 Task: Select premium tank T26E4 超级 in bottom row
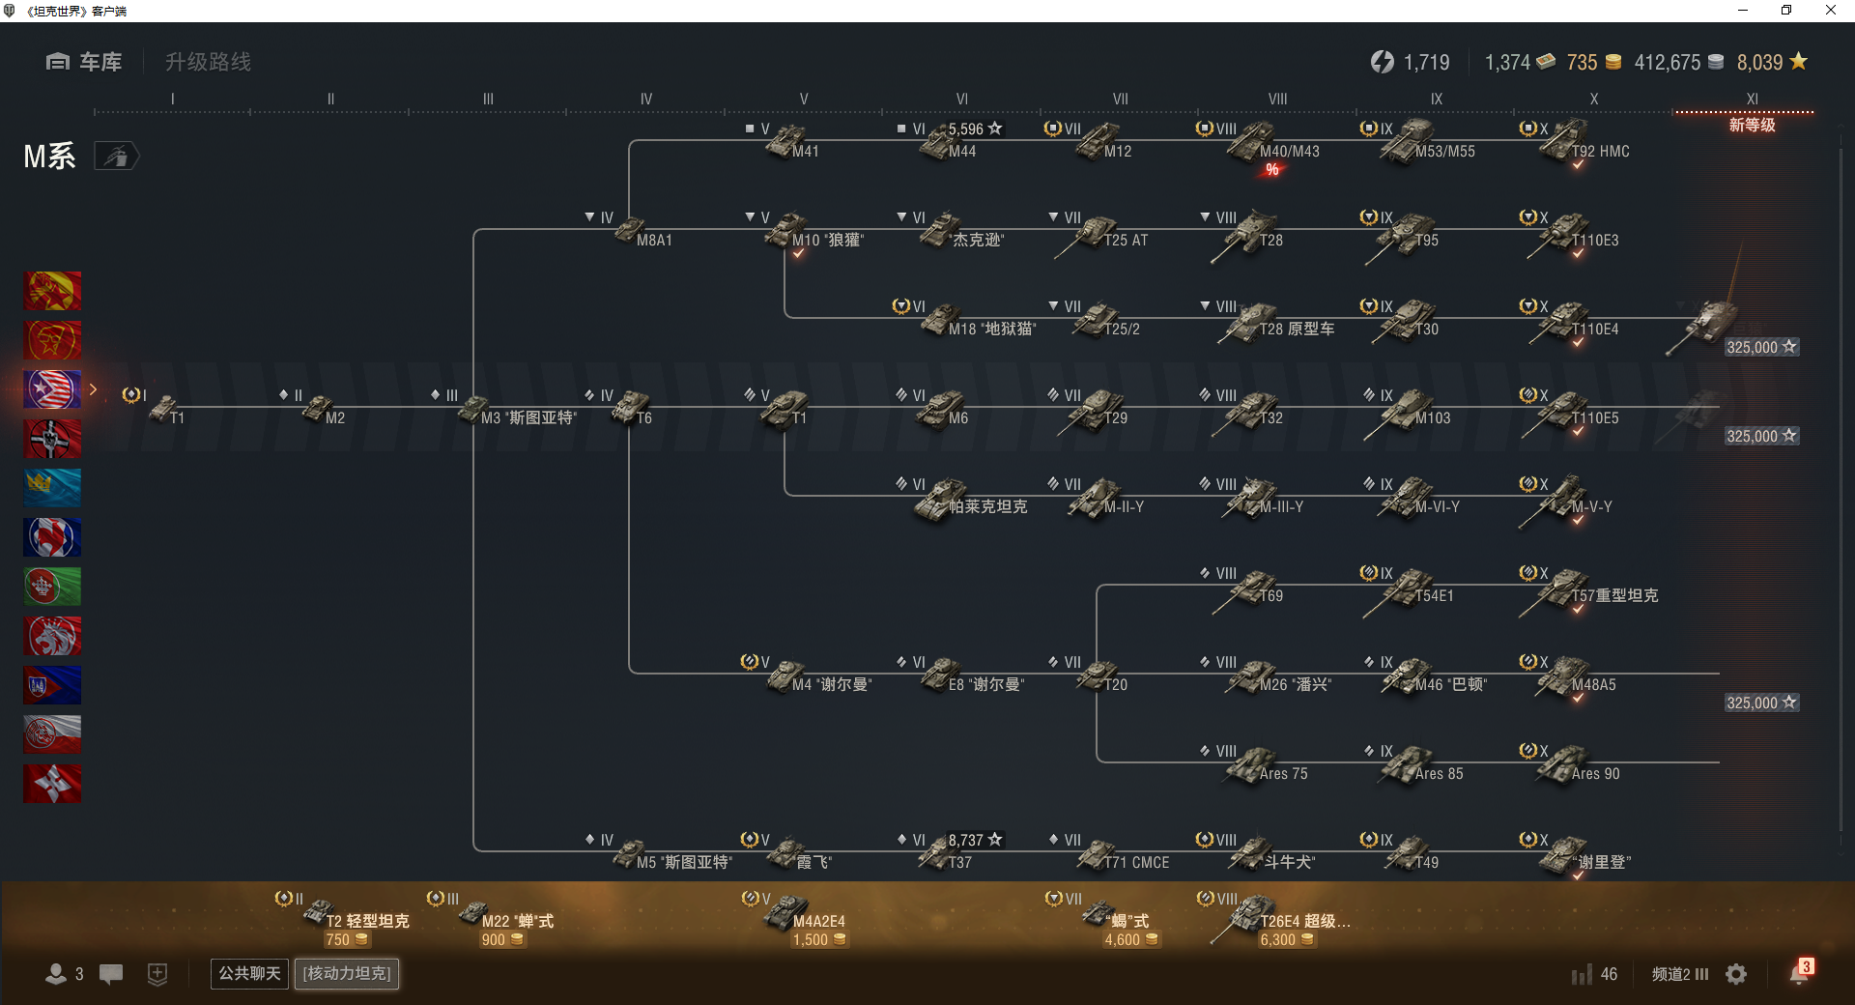point(1275,920)
